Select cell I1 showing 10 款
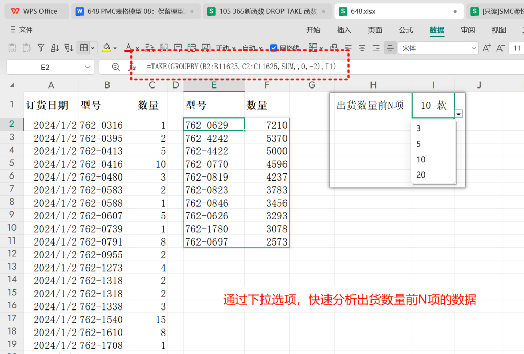This screenshot has width=524, height=354. [x=433, y=105]
